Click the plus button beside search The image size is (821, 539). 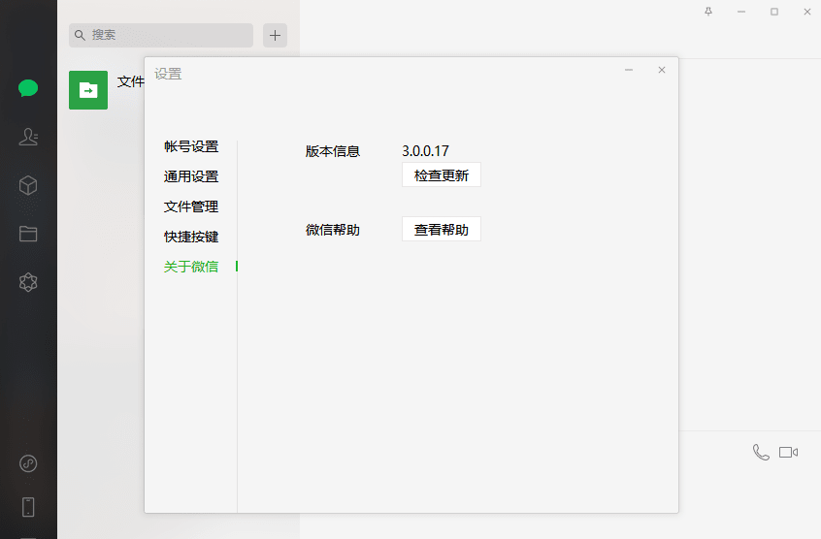pyautogui.click(x=275, y=36)
